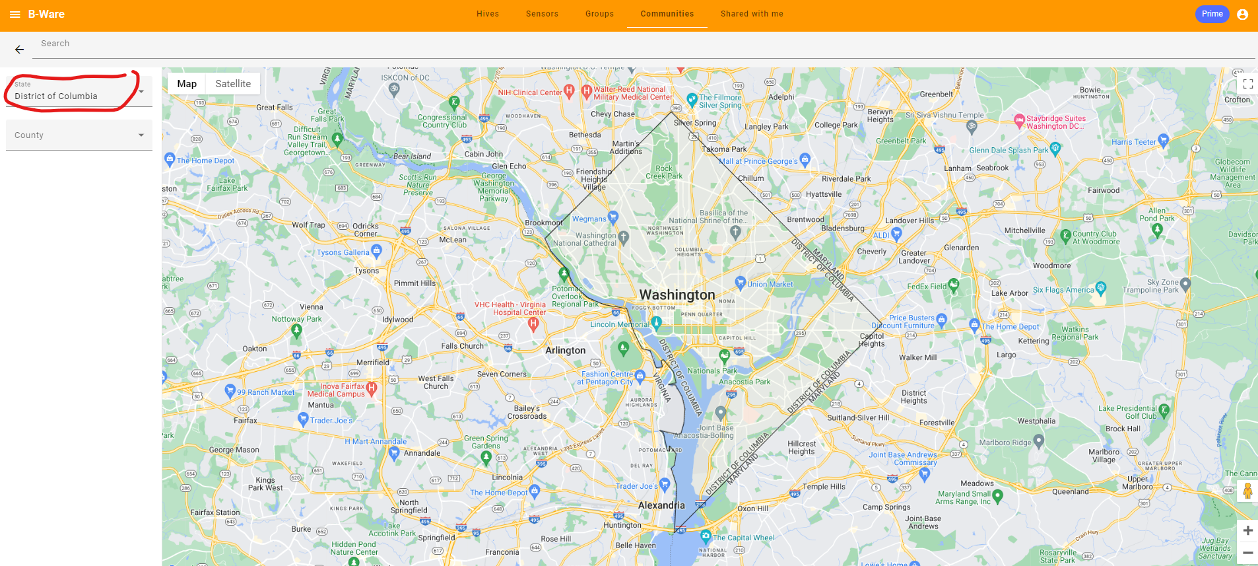Viewport: 1258px width, 566px height.
Task: Click the Arlington label on map
Action: click(565, 351)
